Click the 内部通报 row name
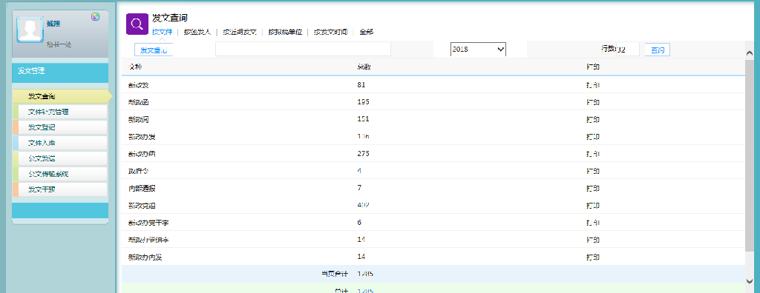Screen dimensions: 760x293 (142, 189)
